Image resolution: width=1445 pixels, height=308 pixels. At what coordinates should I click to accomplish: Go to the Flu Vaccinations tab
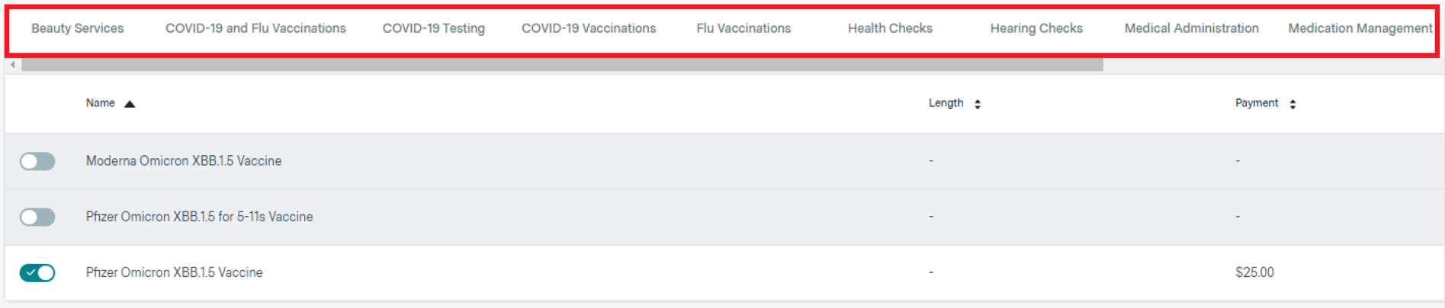click(743, 28)
